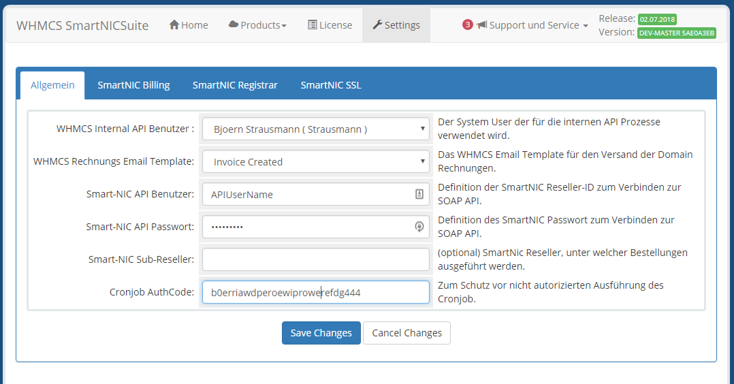Image resolution: width=734 pixels, height=384 pixels.
Task: Click the Smart-NIC API Benutzer input field
Action: pos(316,194)
